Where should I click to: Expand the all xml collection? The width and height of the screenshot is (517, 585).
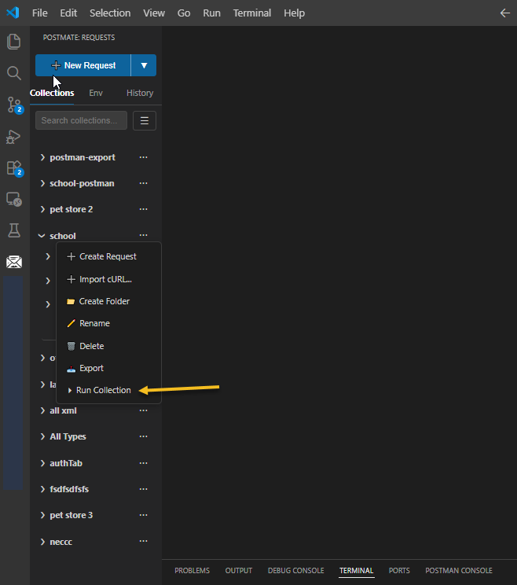tap(42, 410)
